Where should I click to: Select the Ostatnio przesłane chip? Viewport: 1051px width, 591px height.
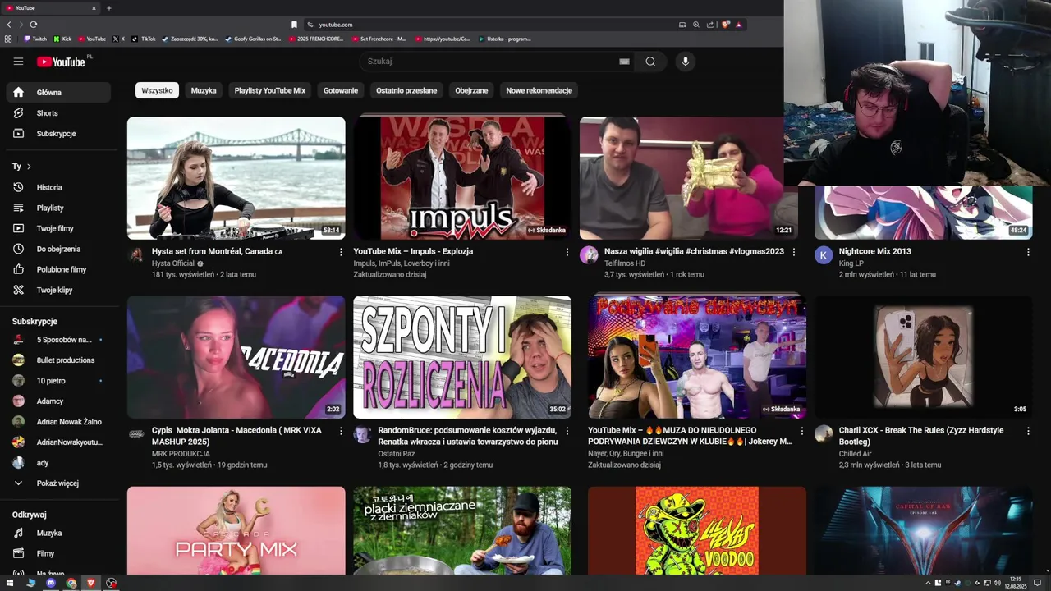pyautogui.click(x=406, y=90)
